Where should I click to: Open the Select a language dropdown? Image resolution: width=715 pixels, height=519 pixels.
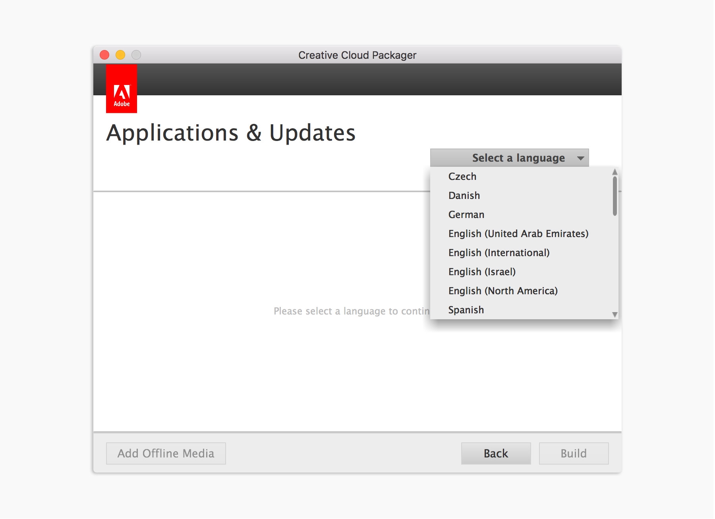[x=510, y=158]
